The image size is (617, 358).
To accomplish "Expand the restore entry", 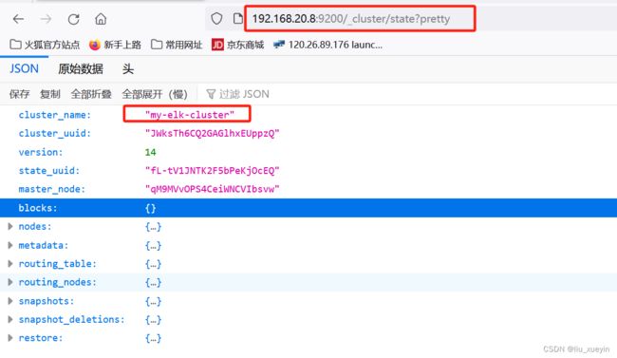I will 10,337.
